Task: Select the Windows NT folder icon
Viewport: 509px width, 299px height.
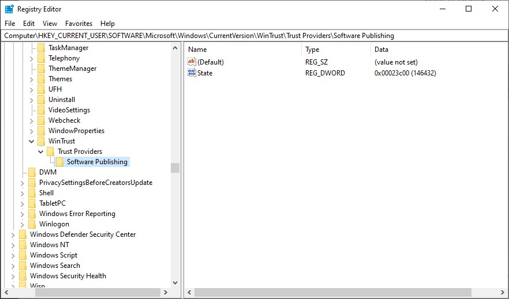Action: point(23,245)
